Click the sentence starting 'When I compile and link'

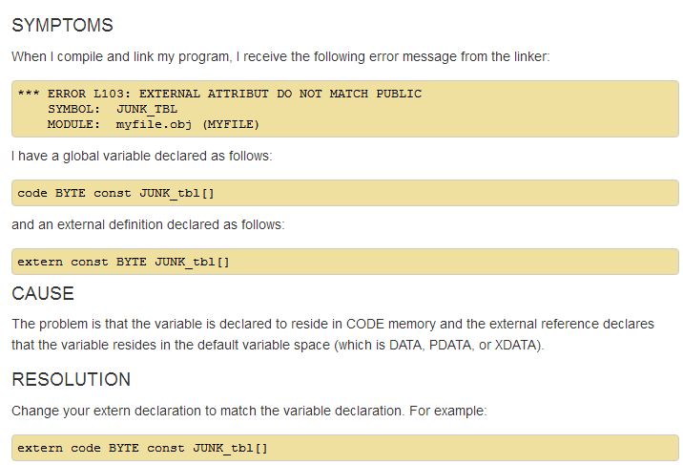coord(280,56)
